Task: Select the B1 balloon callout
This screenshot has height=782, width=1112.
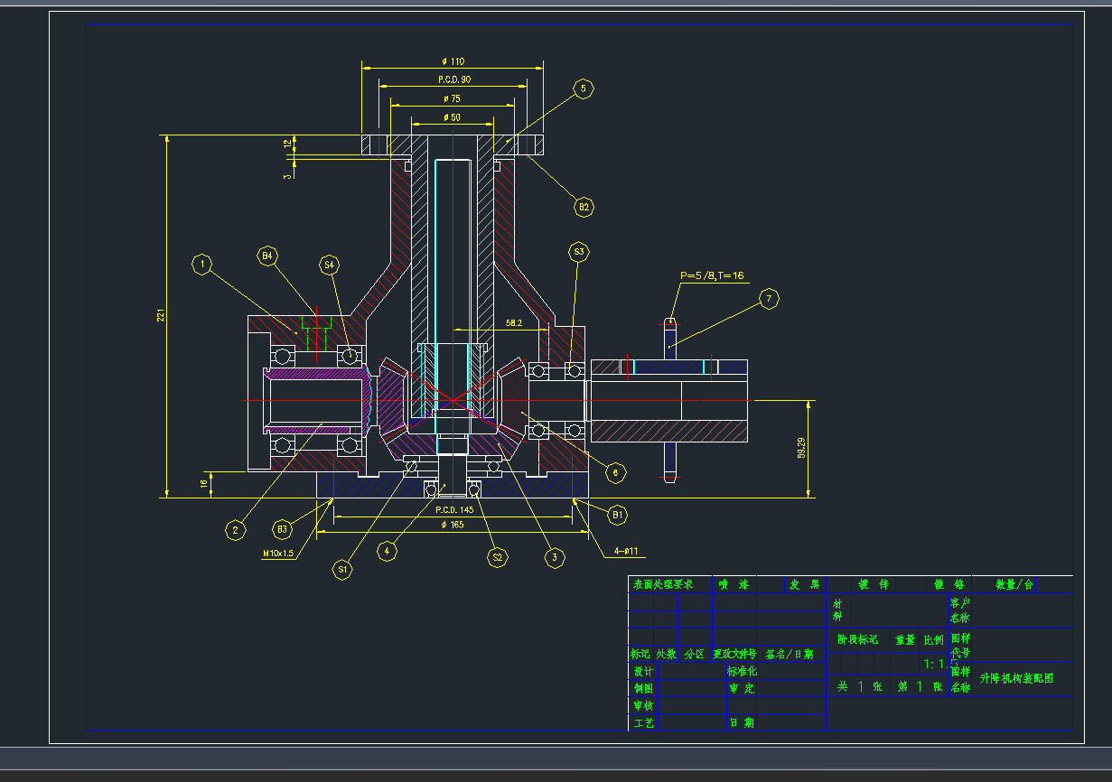Action: (617, 516)
